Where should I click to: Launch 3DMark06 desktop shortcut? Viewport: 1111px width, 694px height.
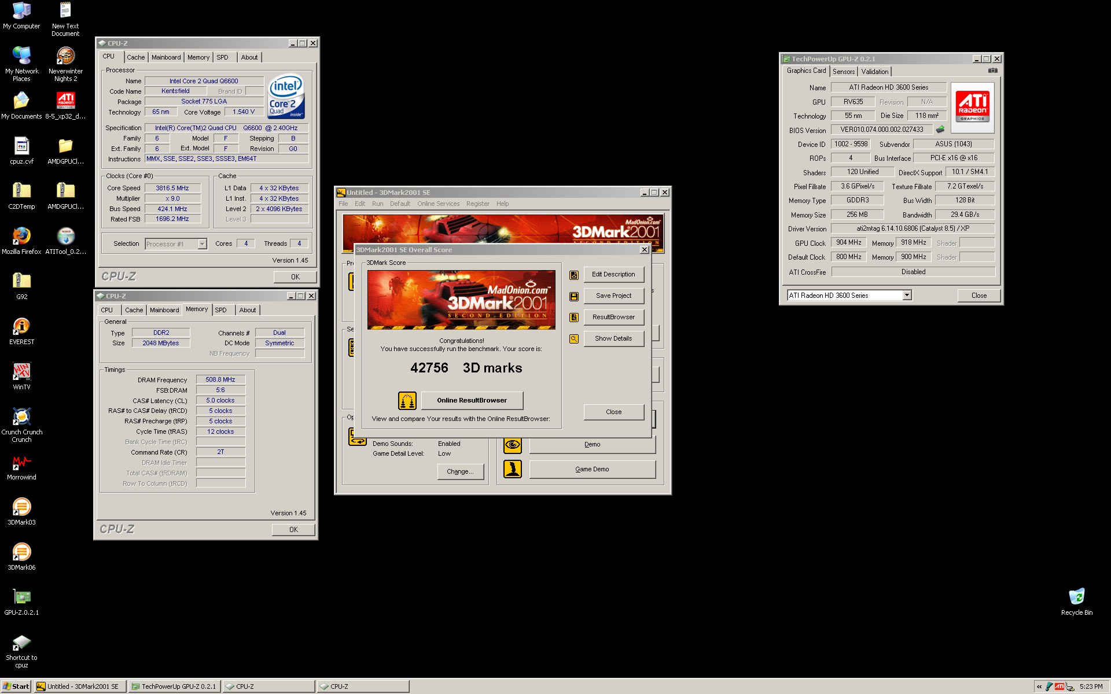[x=21, y=556]
